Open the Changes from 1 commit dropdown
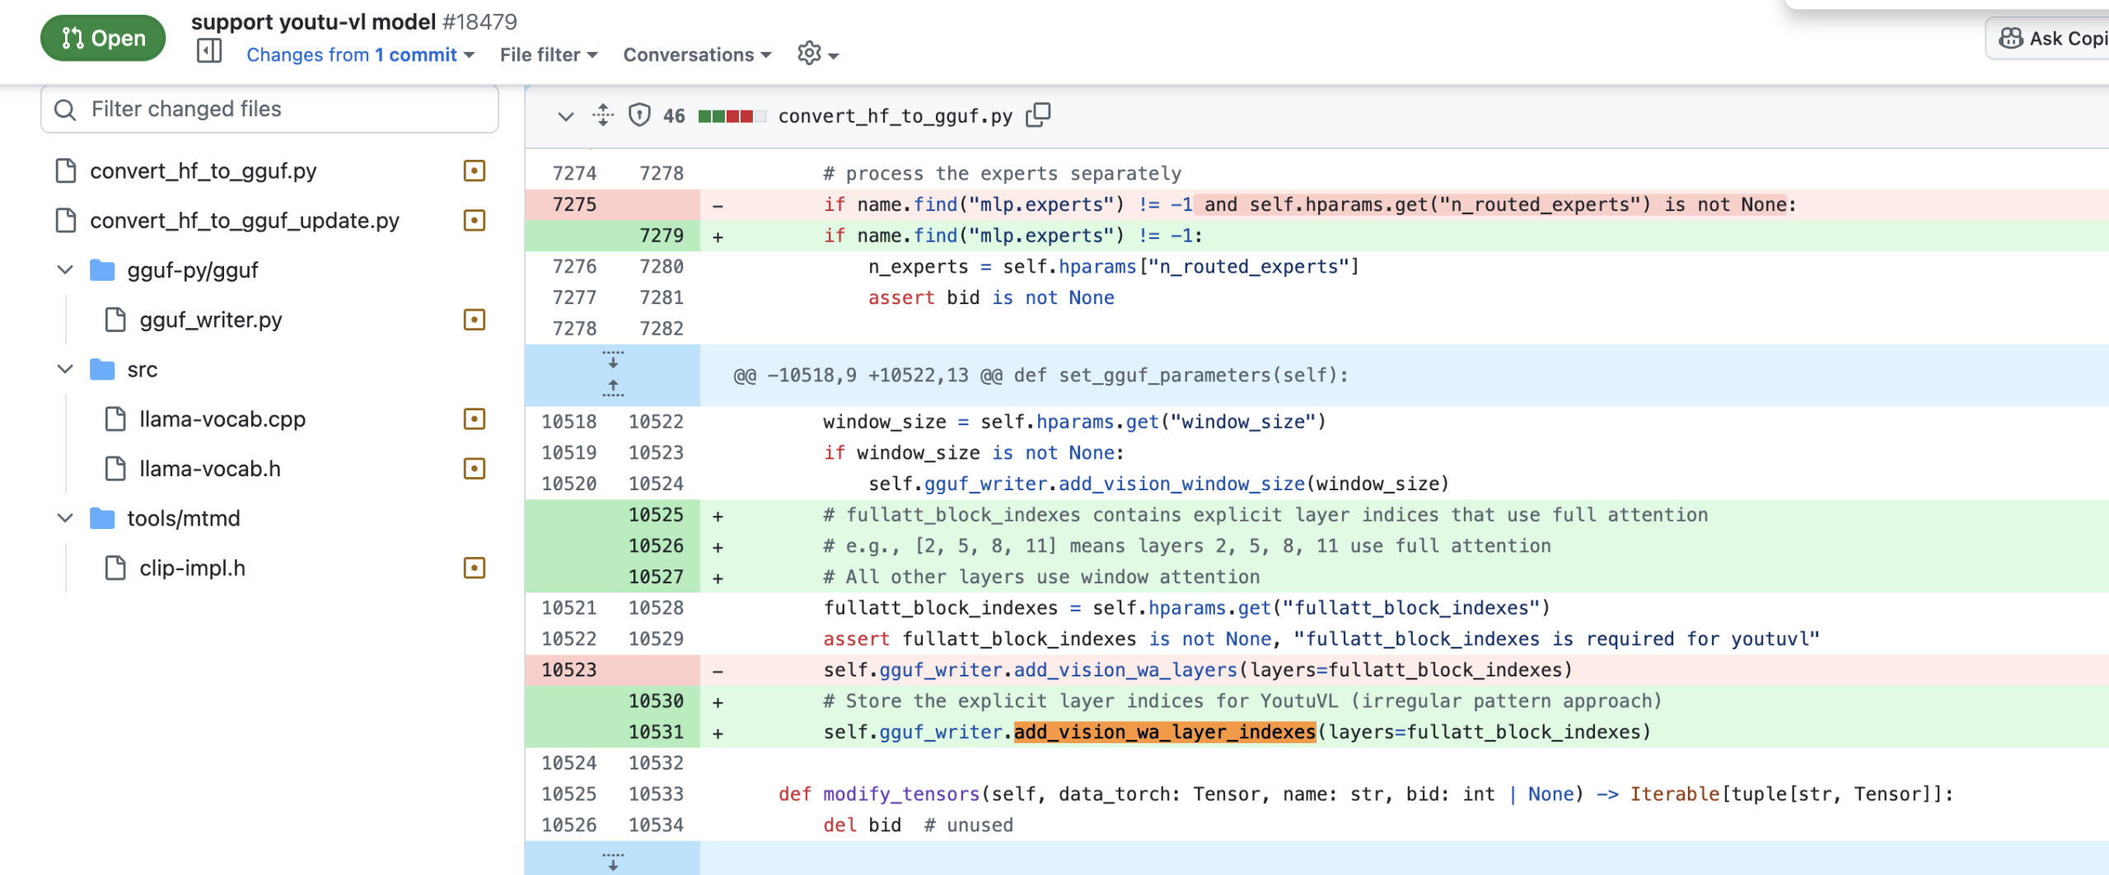Viewport: 2109px width, 875px height. coord(360,55)
